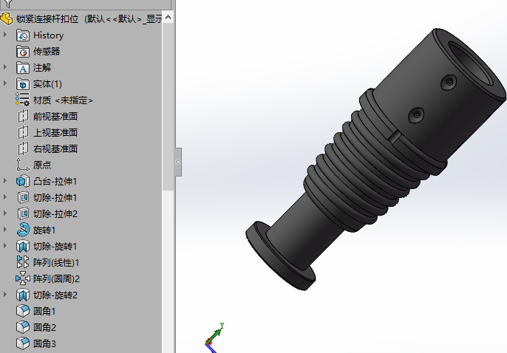Expand the 凸台-拉伸1 feature
507x353 pixels.
pos(5,181)
